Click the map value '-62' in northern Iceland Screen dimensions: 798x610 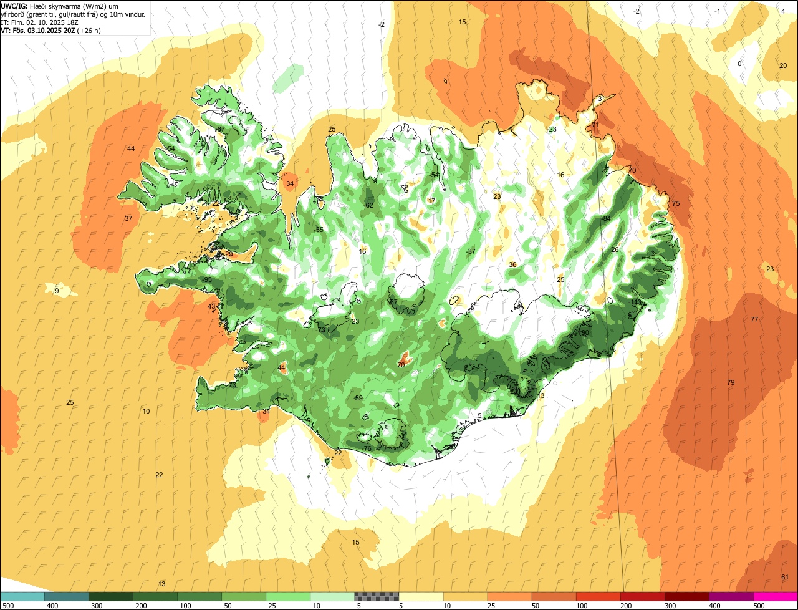(x=368, y=205)
